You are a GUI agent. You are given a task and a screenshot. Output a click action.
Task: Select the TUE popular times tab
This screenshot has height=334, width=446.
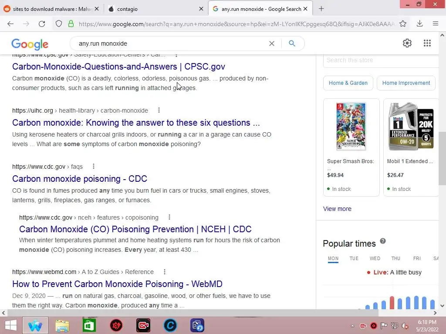[x=354, y=258]
